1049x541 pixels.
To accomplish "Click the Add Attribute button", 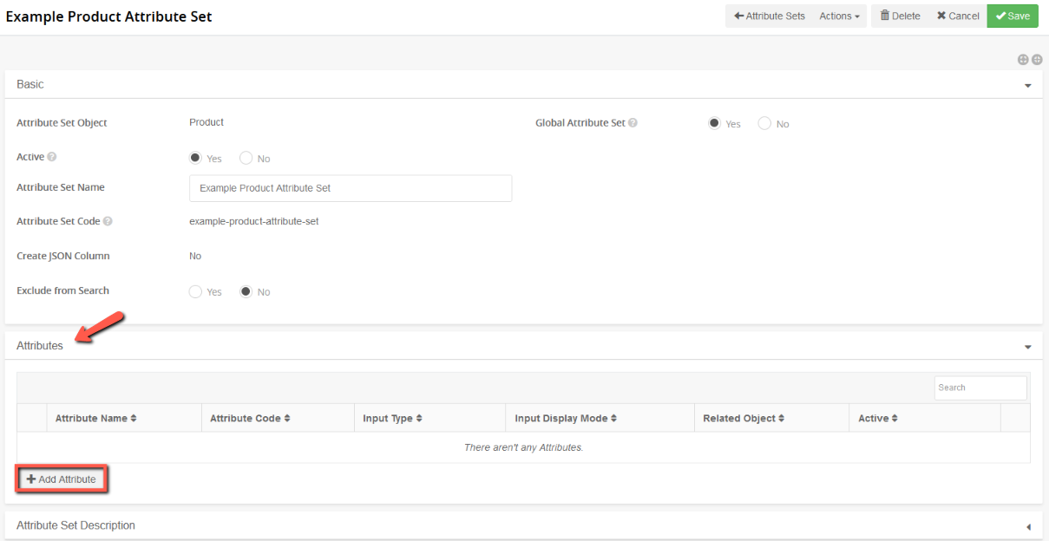I will [x=61, y=479].
